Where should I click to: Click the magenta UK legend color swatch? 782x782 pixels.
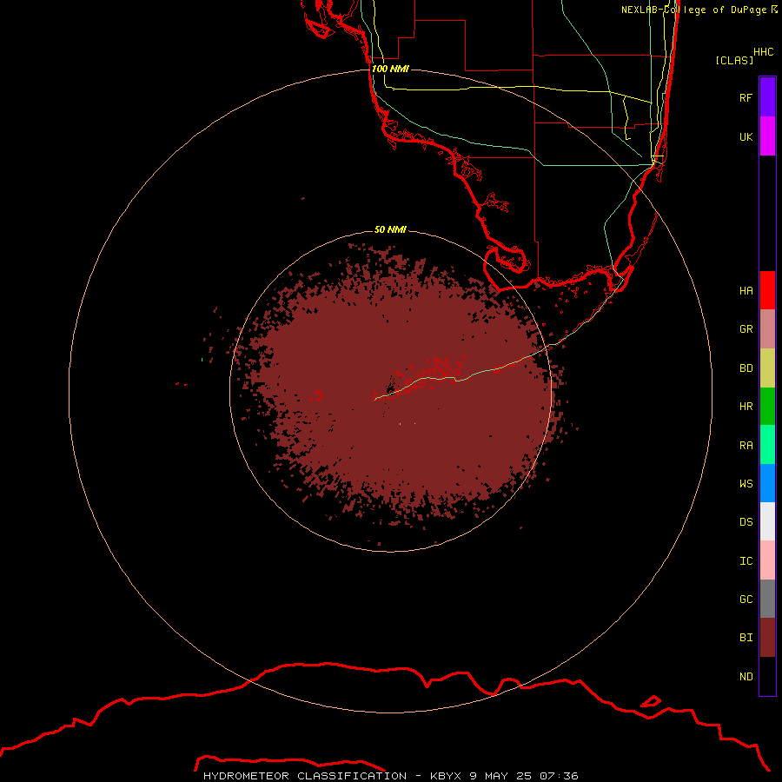click(767, 136)
